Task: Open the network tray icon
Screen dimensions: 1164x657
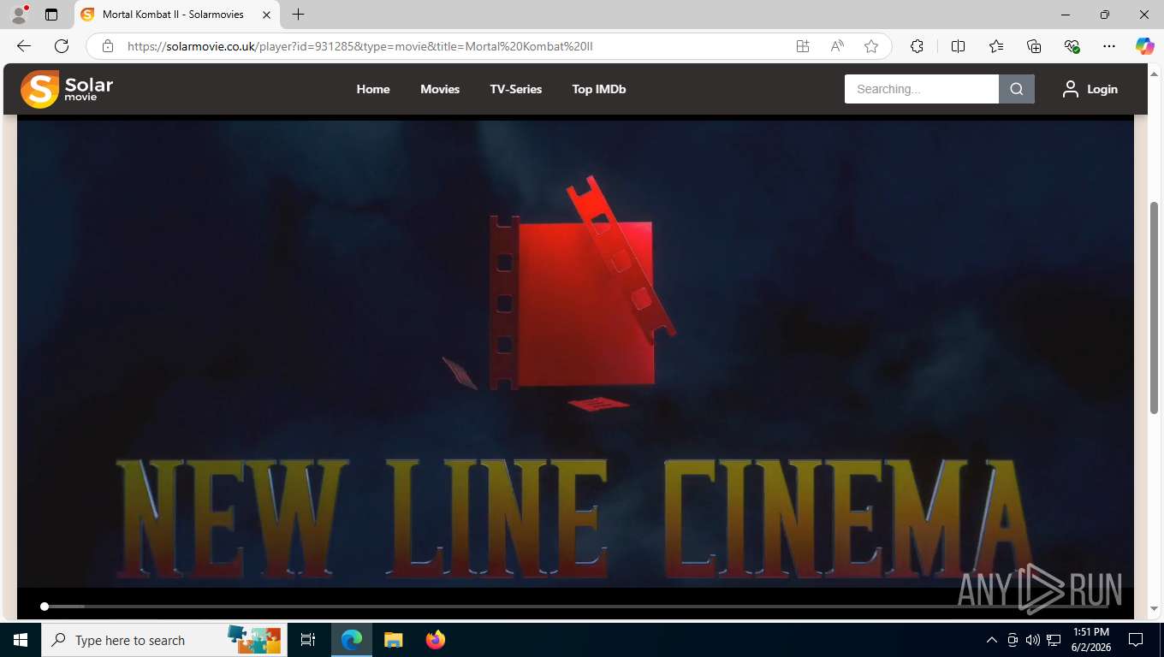Action: pos(1054,640)
